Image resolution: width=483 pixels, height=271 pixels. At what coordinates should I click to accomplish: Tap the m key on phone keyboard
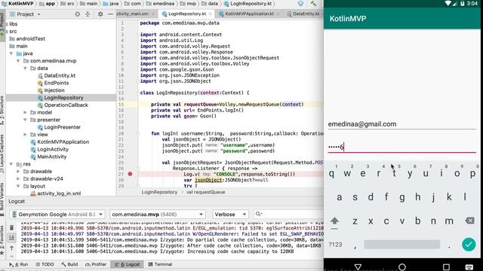[449, 221]
